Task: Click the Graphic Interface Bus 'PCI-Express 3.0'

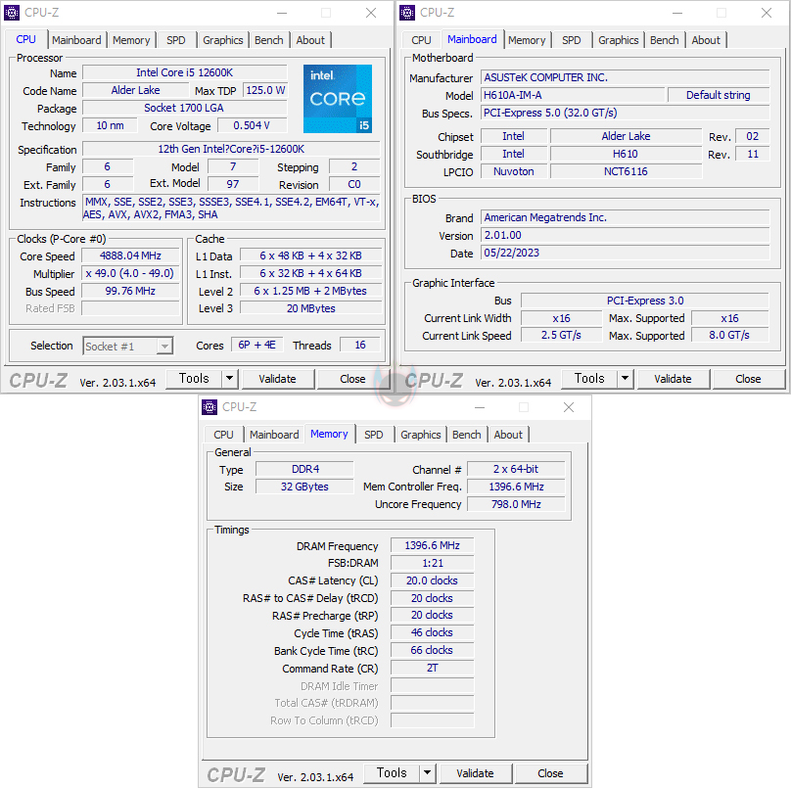Action: point(645,301)
